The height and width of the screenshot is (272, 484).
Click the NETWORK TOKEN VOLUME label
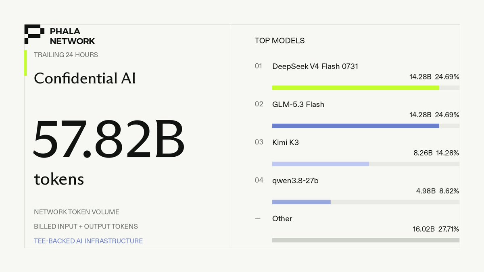(x=77, y=212)
